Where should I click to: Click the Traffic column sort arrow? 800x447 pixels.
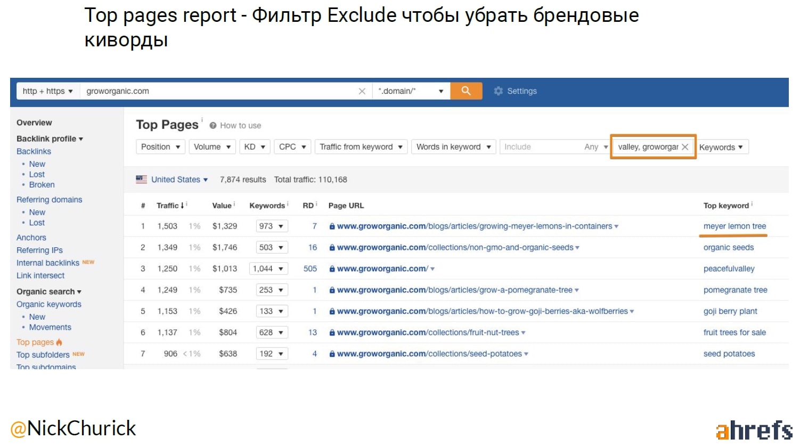pos(182,206)
